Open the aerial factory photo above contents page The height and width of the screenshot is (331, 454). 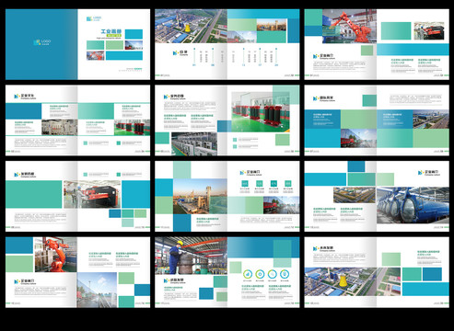(191, 26)
